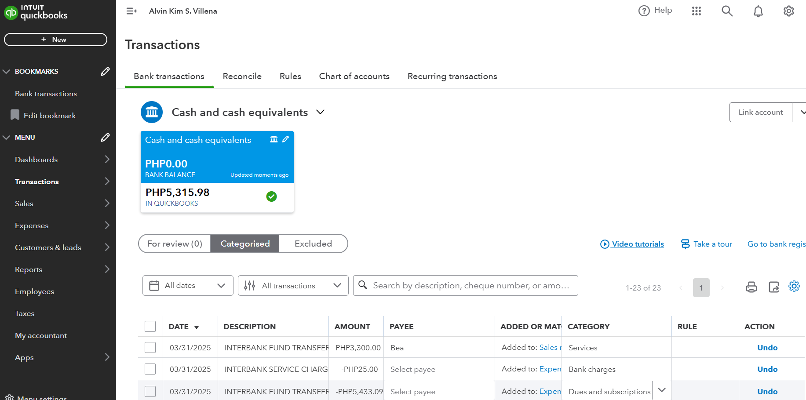Print the transactions list
This screenshot has height=400, width=806.
point(751,287)
